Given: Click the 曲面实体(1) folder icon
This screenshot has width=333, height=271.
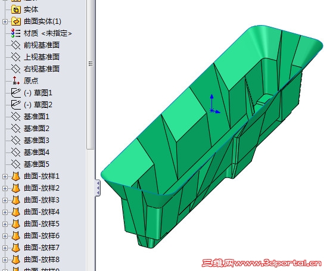Looking at the screenshot, I should [16, 21].
